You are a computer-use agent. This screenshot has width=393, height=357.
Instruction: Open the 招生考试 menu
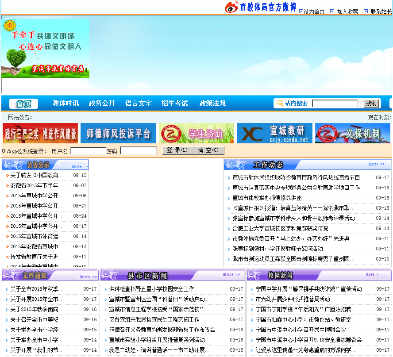click(x=174, y=103)
